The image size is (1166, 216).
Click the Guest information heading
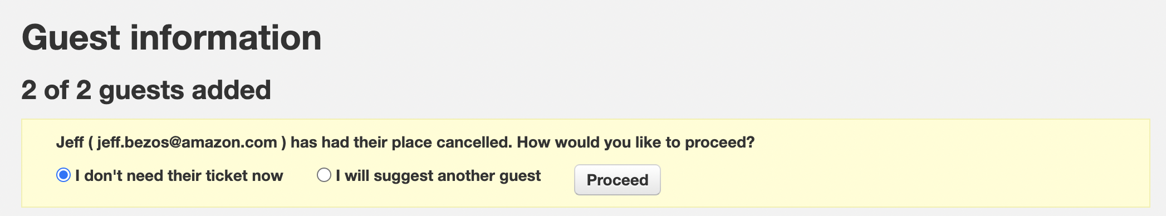[x=172, y=38]
